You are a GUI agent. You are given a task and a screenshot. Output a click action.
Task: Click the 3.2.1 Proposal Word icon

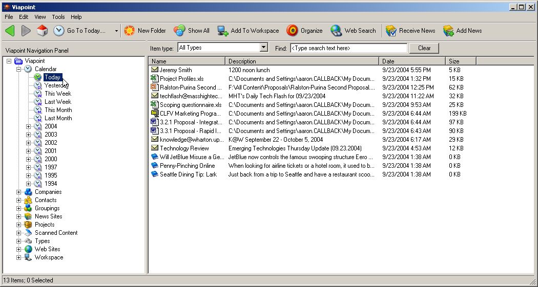(x=155, y=122)
